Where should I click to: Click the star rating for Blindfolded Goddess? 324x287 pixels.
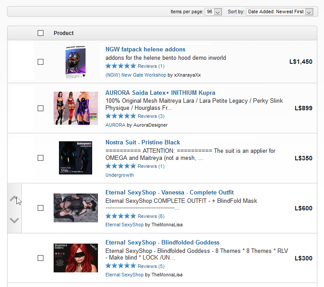click(x=121, y=266)
